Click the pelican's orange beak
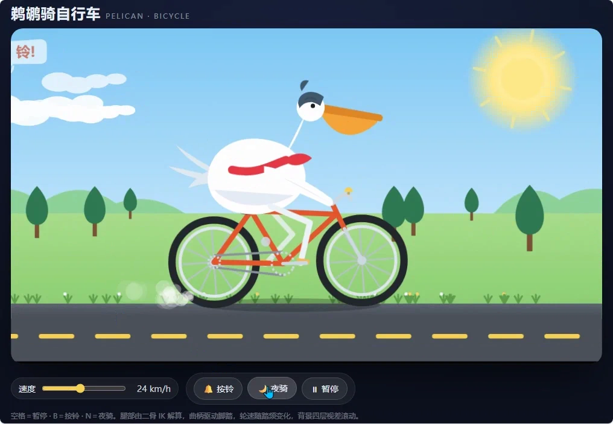The image size is (613, 424). pos(352,119)
